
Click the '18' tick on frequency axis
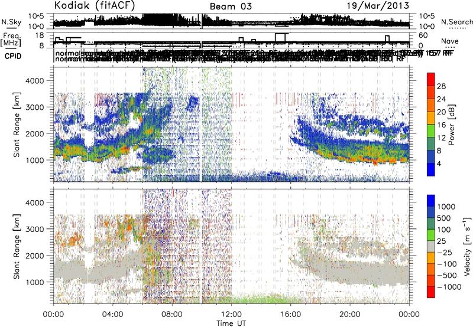tap(40, 35)
